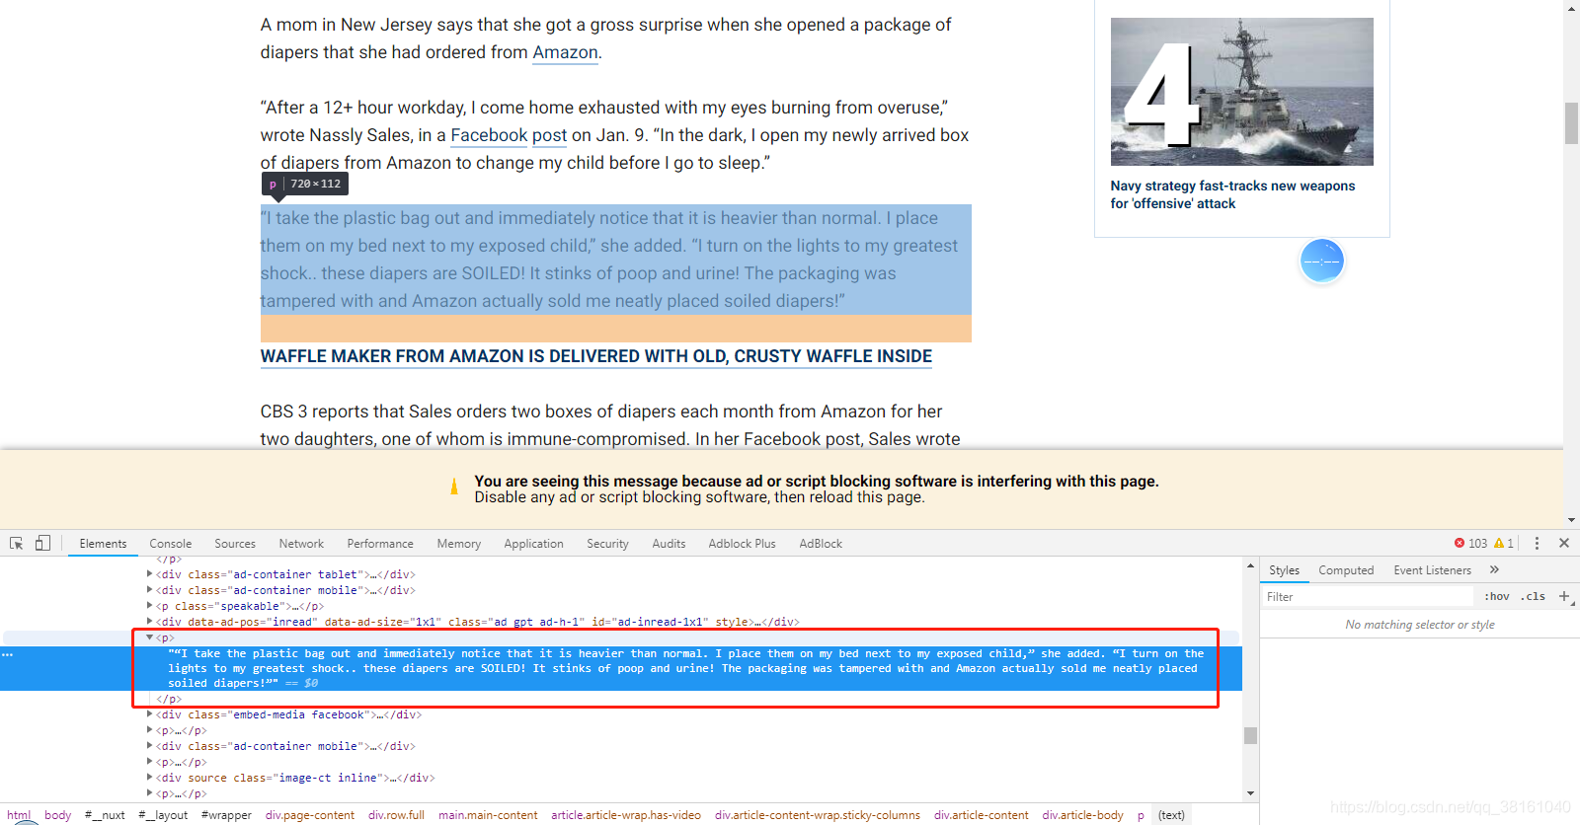Follow the Amazon link in article

point(565,52)
